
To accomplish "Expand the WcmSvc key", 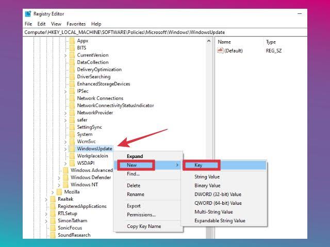I will pos(65,142).
